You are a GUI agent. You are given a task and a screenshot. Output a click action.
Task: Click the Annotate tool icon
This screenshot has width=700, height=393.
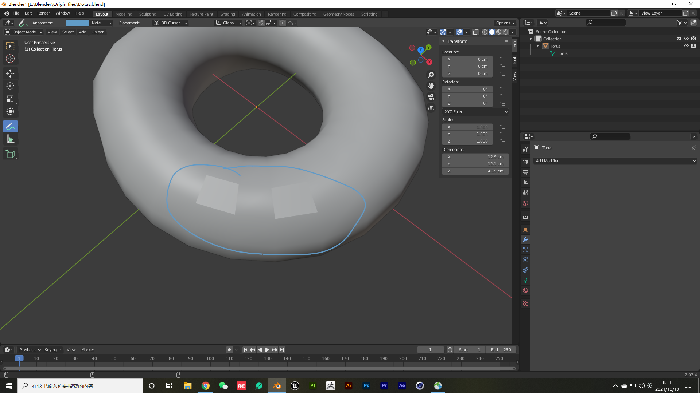point(11,126)
